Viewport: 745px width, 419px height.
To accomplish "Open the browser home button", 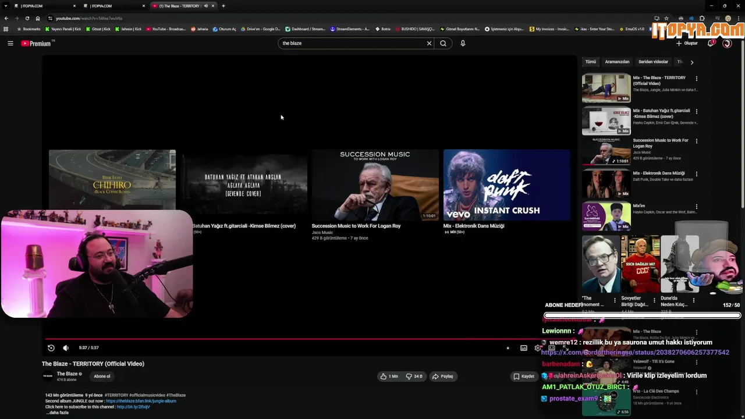I will tap(38, 18).
